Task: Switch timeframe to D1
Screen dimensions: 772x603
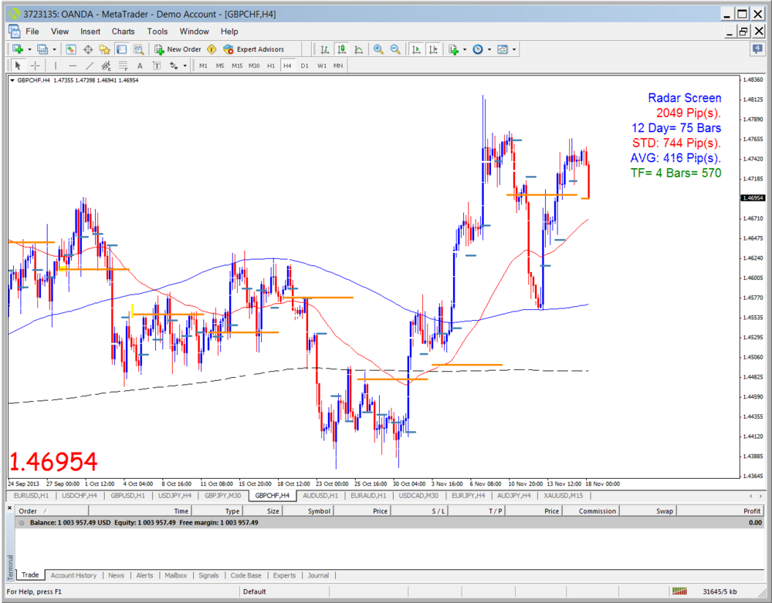Action: [305, 66]
